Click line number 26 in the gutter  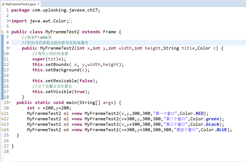(x=6, y=141)
